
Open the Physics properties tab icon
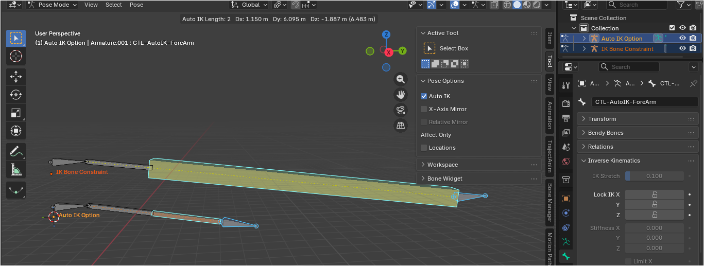[566, 213]
